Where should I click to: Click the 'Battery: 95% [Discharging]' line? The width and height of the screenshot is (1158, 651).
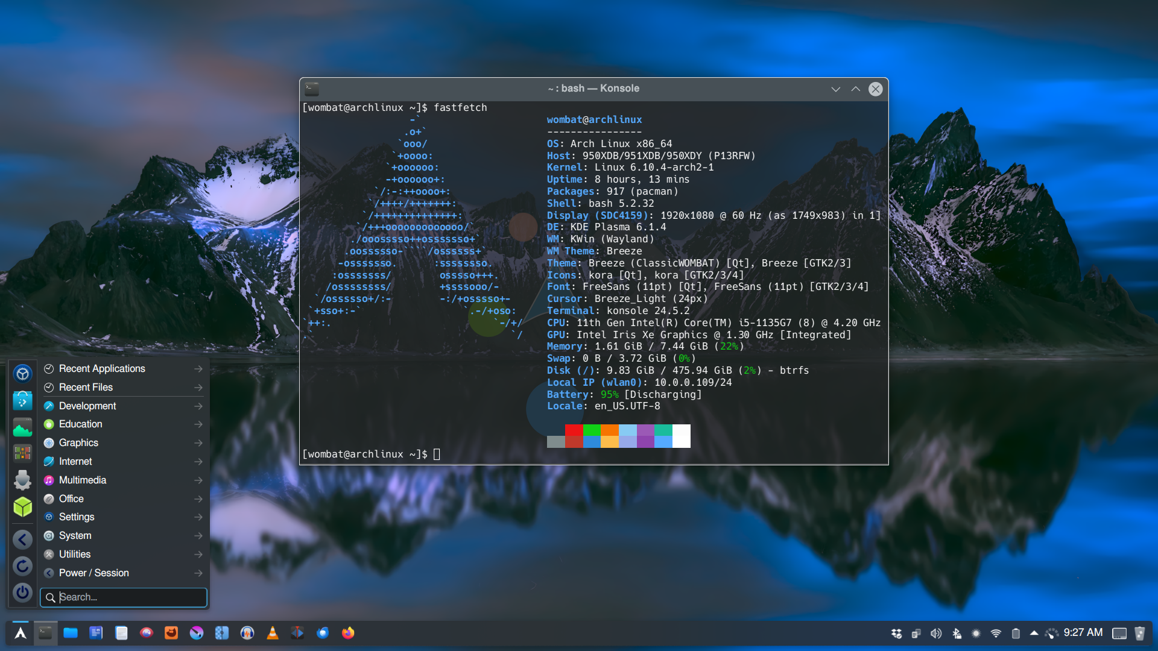coord(624,394)
